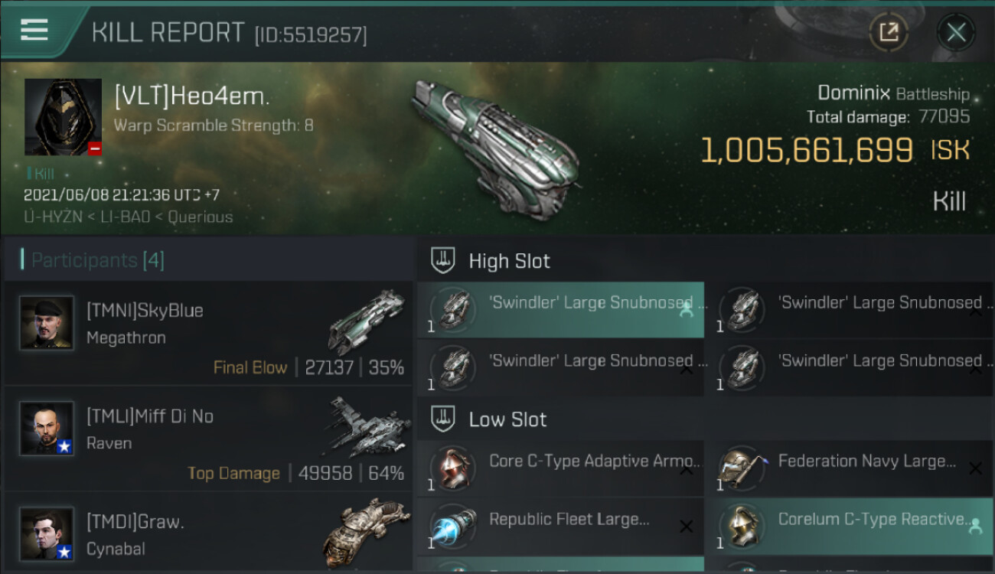Image resolution: width=995 pixels, height=574 pixels.
Task: Collapse the High Slot section
Action: coord(442,261)
